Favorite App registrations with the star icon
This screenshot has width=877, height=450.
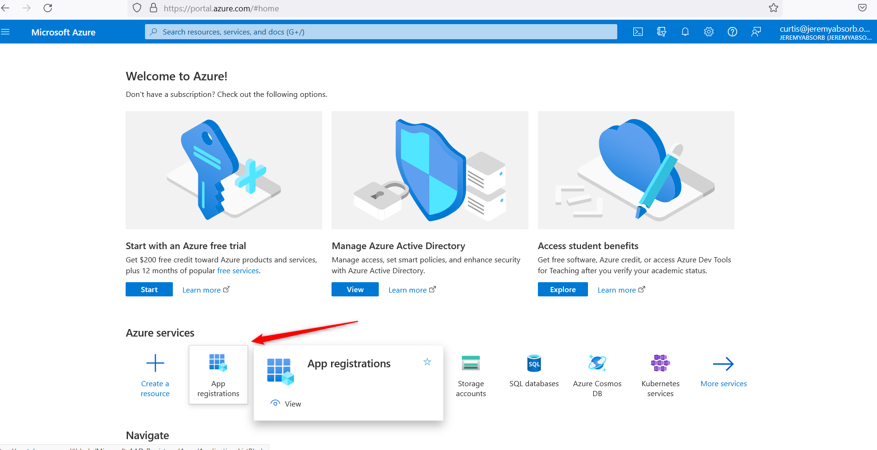(x=427, y=362)
